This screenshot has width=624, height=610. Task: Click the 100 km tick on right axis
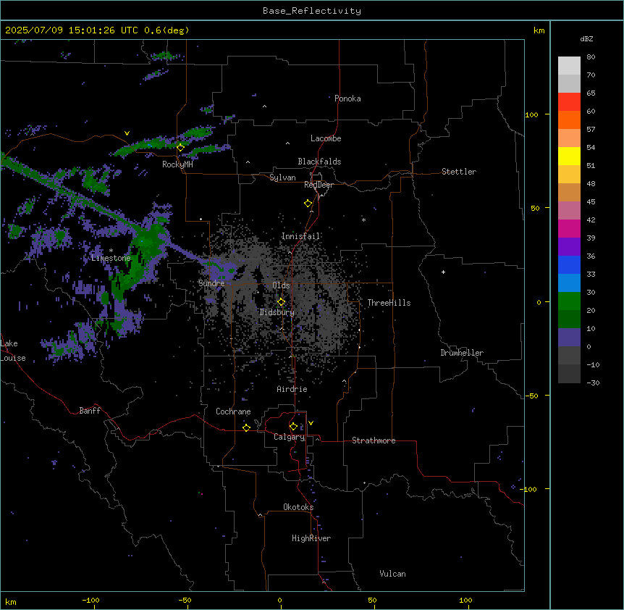coord(531,114)
